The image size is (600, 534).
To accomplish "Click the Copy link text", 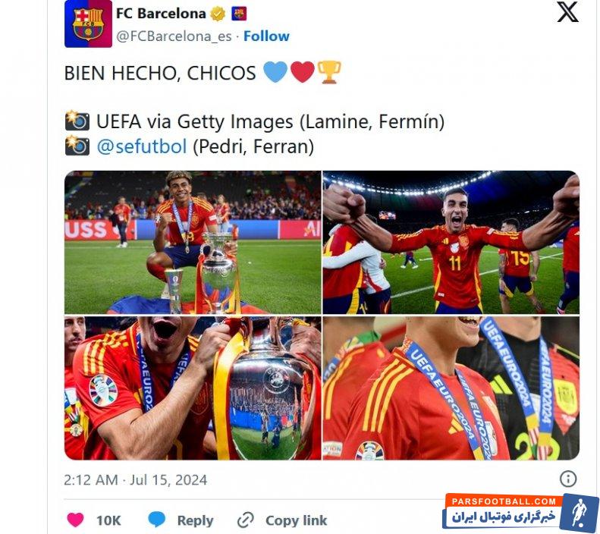I will click(x=296, y=520).
